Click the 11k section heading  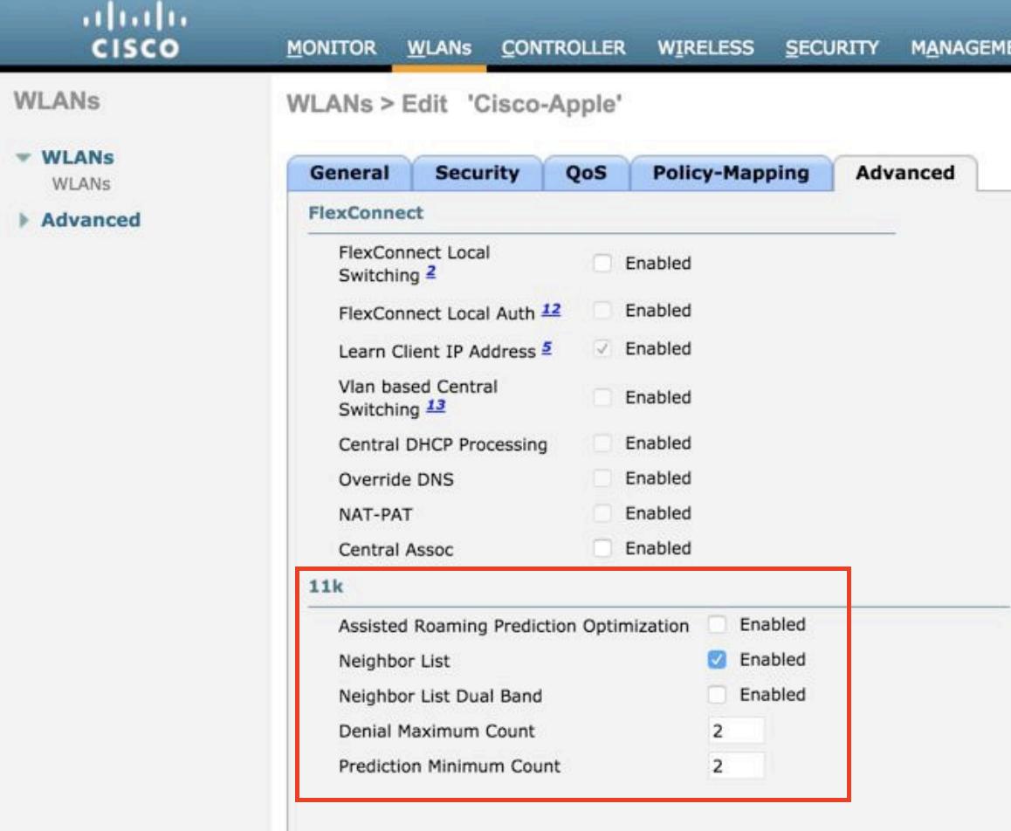pos(326,586)
